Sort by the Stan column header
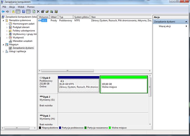This screenshot has height=136, width=190. tap(121, 17)
